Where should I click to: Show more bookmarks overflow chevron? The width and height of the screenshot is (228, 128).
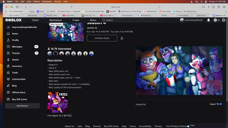coord(226,12)
